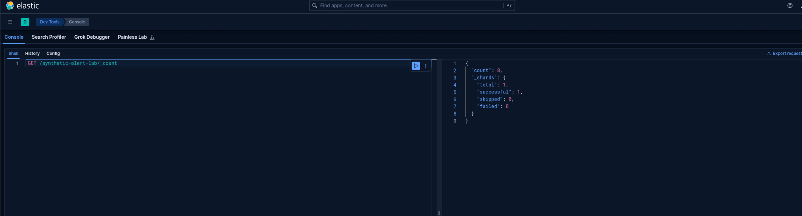
Task: Click editor line number 1 in request pane
Action: pos(17,63)
